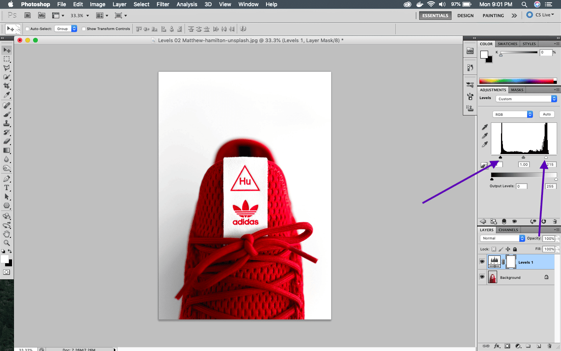This screenshot has height=351, width=561.
Task: Launch Bridge from the application bar
Action: coord(28,16)
